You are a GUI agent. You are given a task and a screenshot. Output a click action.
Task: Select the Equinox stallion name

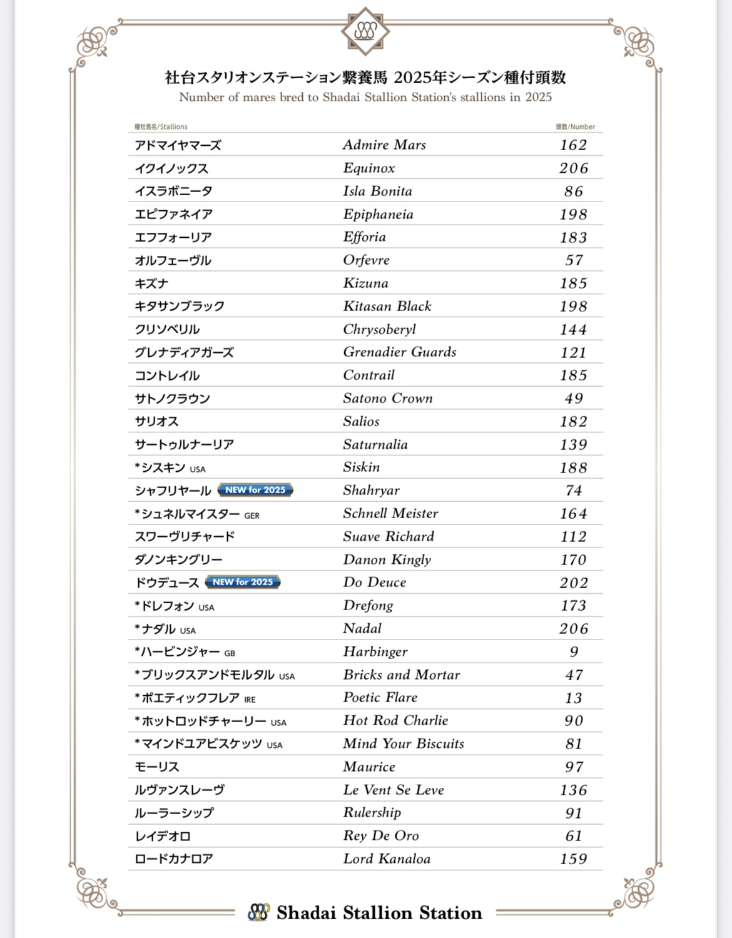pos(369,168)
